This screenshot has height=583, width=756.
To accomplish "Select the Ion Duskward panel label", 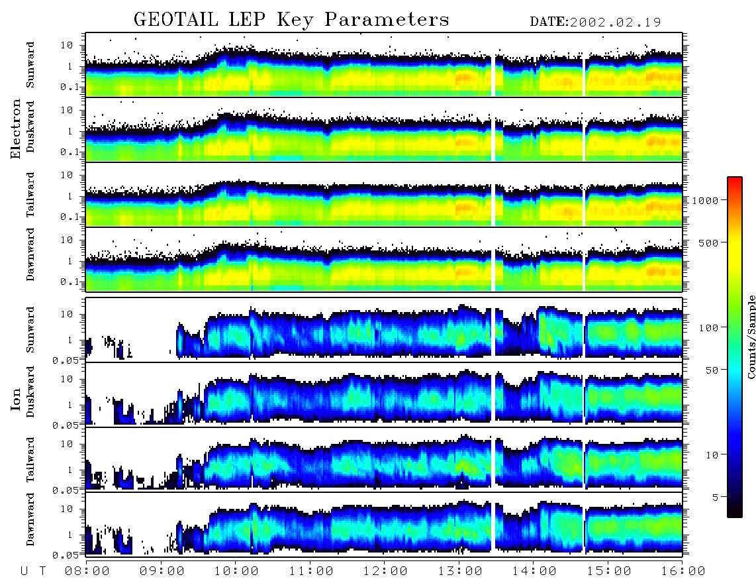I will [30, 392].
